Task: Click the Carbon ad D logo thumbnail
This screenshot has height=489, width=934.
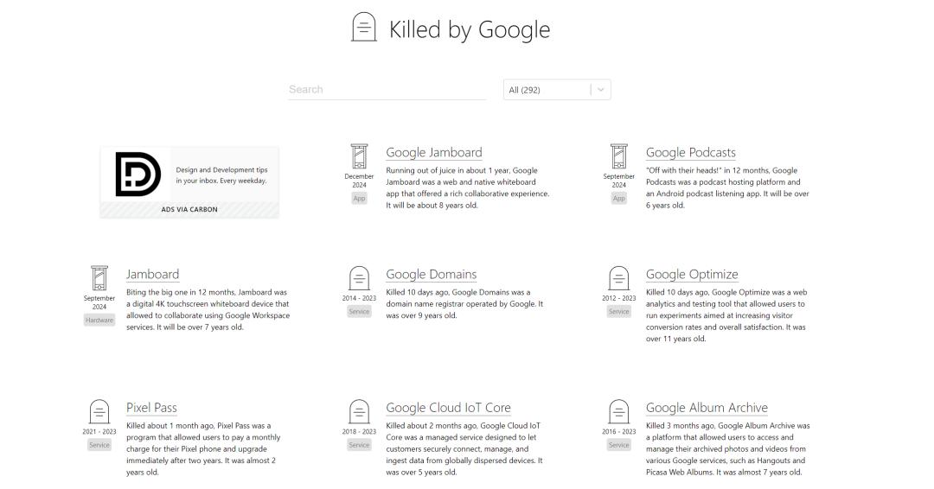Action: point(138,175)
